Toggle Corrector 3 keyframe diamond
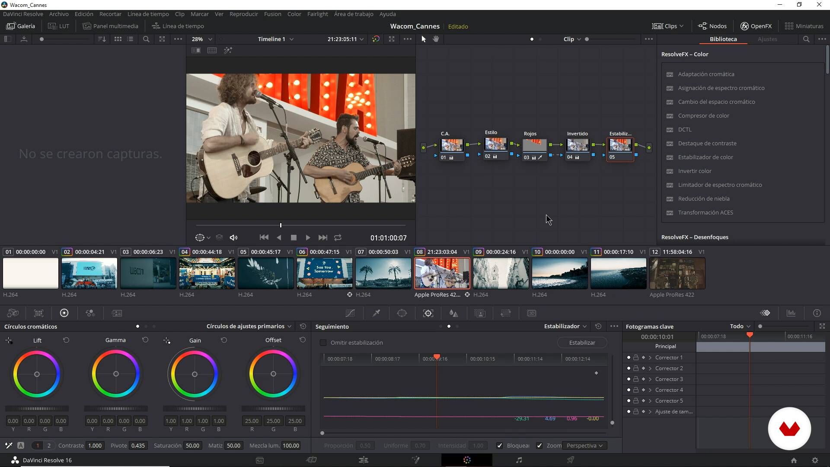This screenshot has height=467, width=830. click(643, 379)
